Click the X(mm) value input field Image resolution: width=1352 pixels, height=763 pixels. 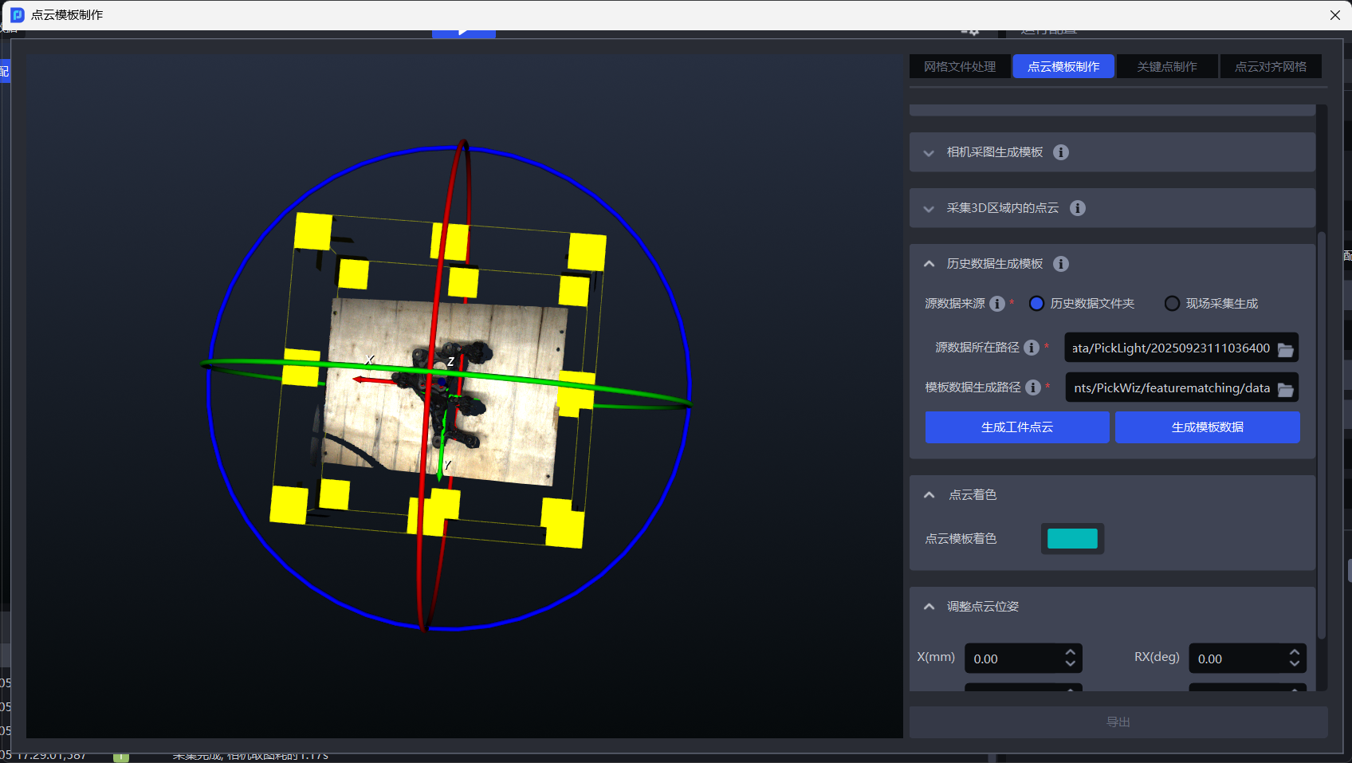pos(1012,659)
